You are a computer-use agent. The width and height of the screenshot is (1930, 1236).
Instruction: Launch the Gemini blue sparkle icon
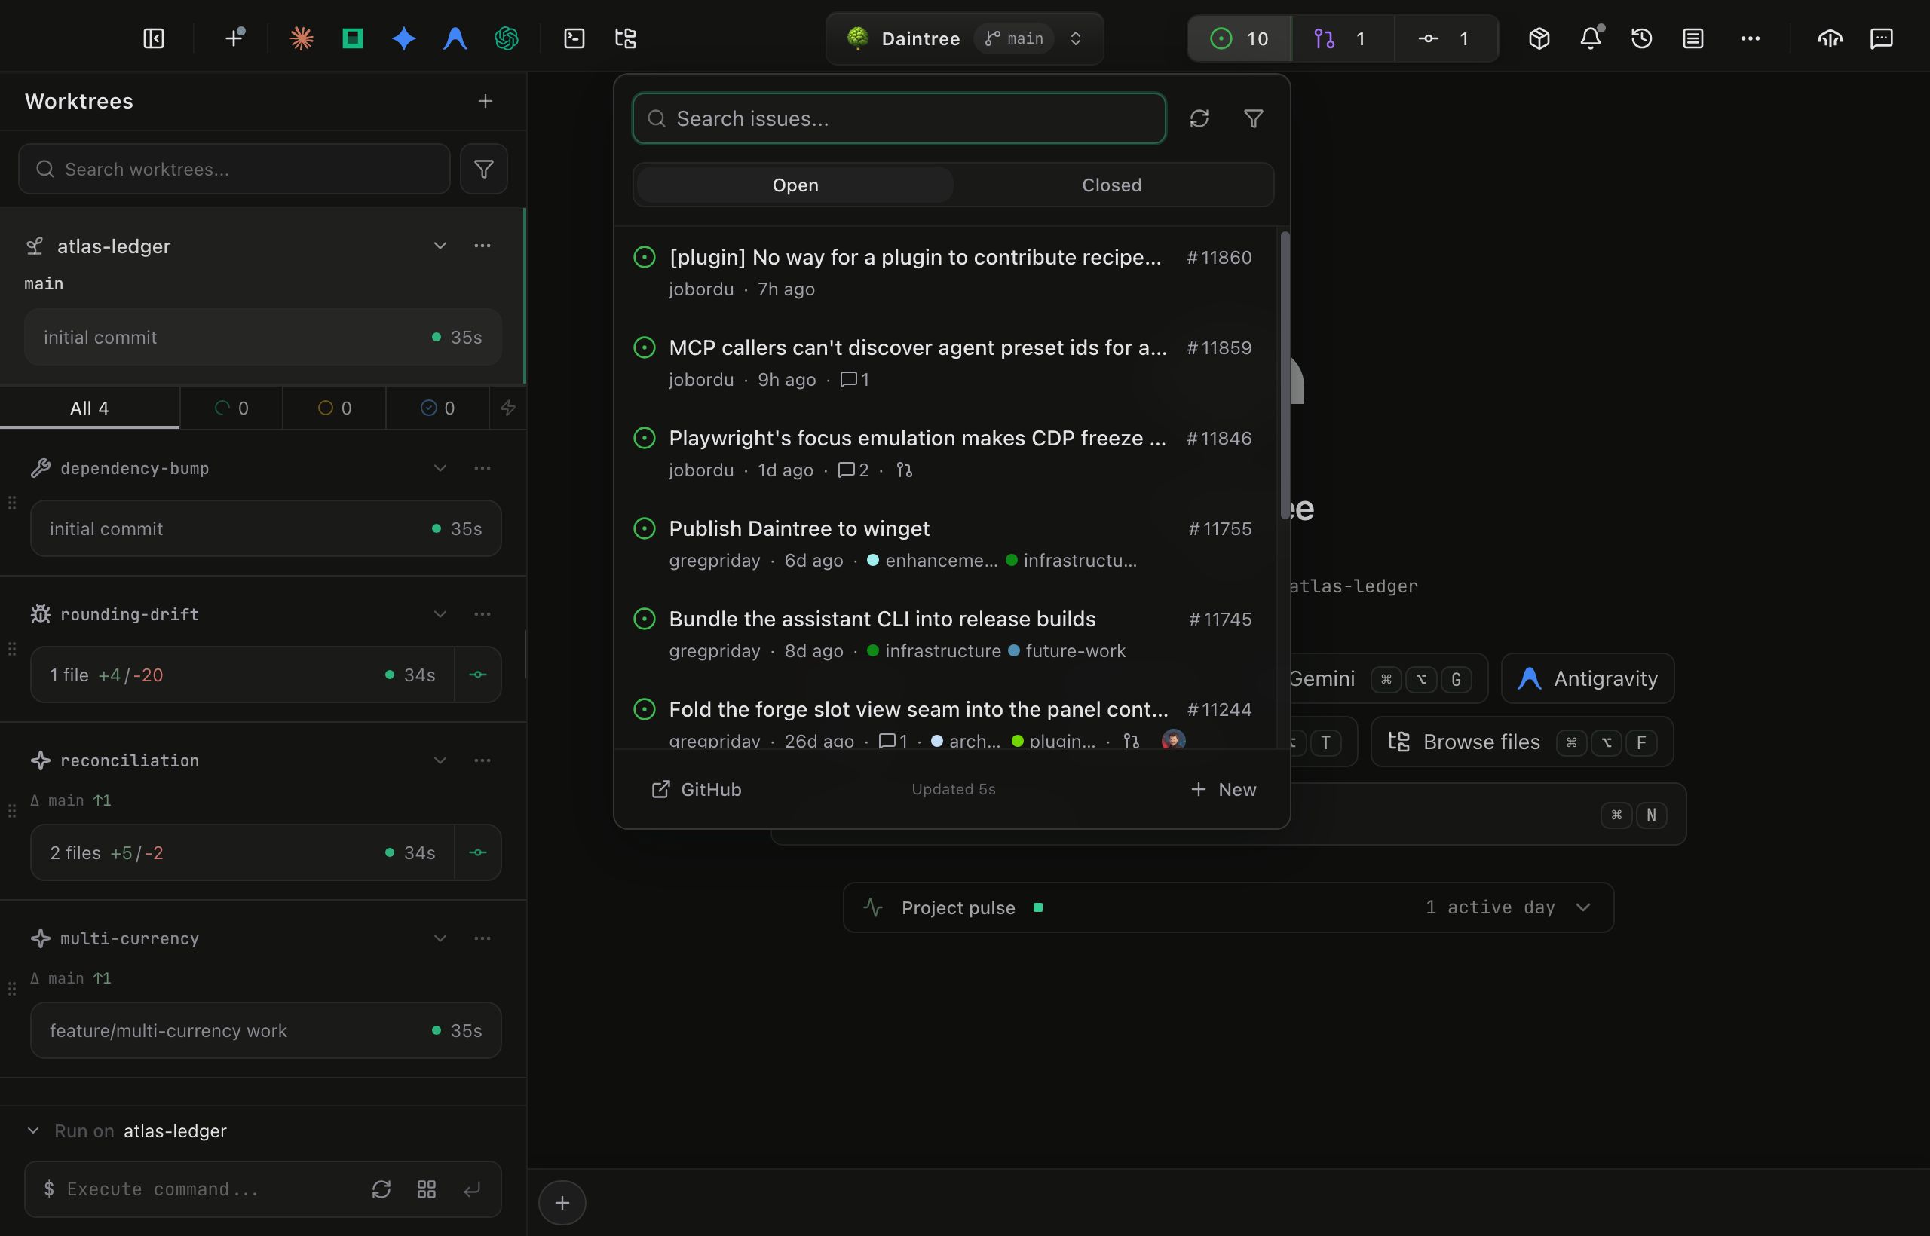tap(404, 38)
